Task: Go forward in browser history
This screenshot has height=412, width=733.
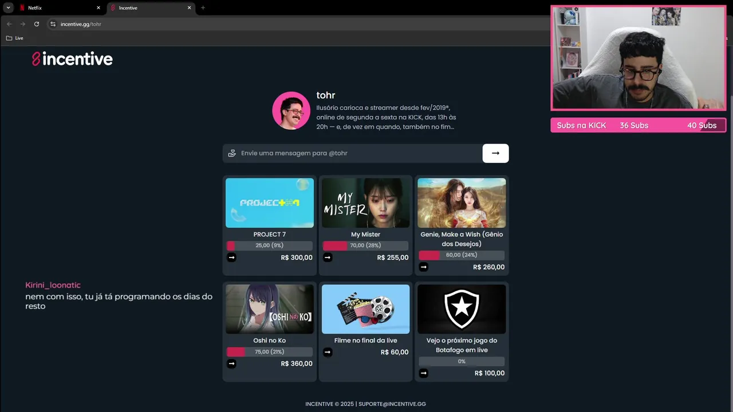Action: coord(23,24)
